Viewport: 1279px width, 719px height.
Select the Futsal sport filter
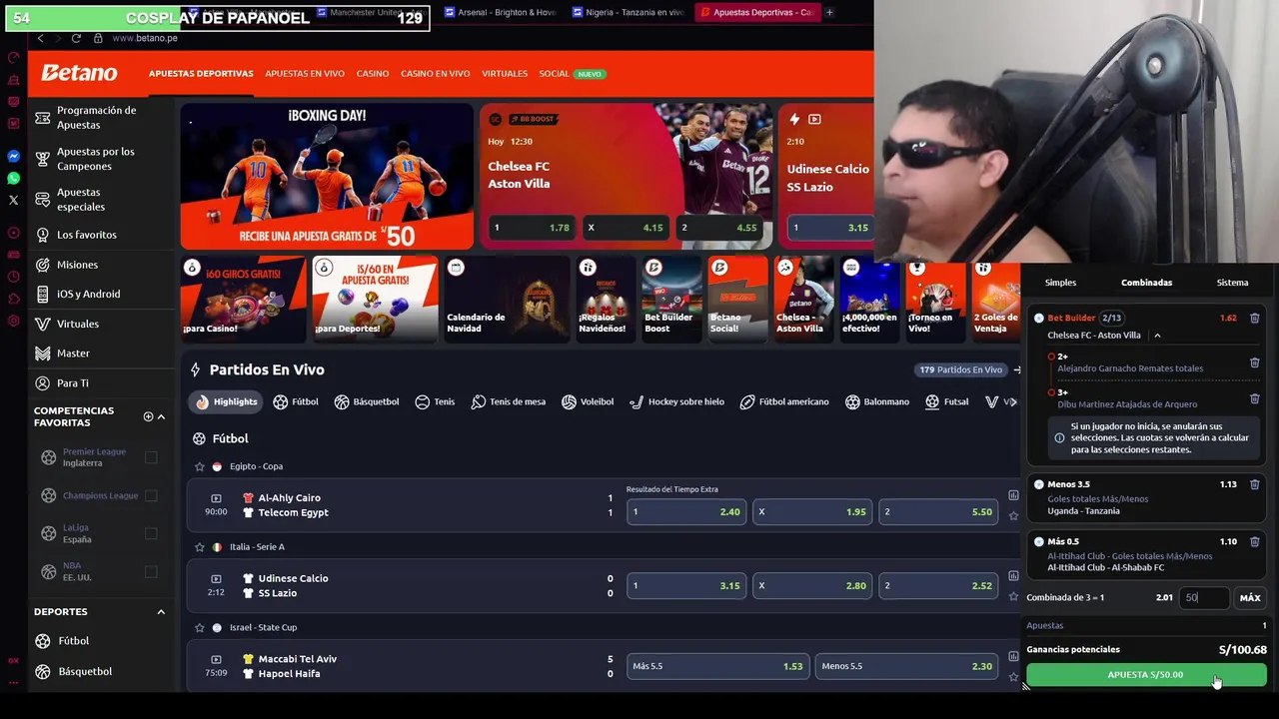coord(946,401)
